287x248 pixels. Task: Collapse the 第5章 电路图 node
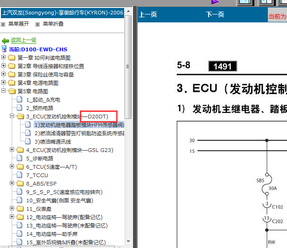pos(3,90)
